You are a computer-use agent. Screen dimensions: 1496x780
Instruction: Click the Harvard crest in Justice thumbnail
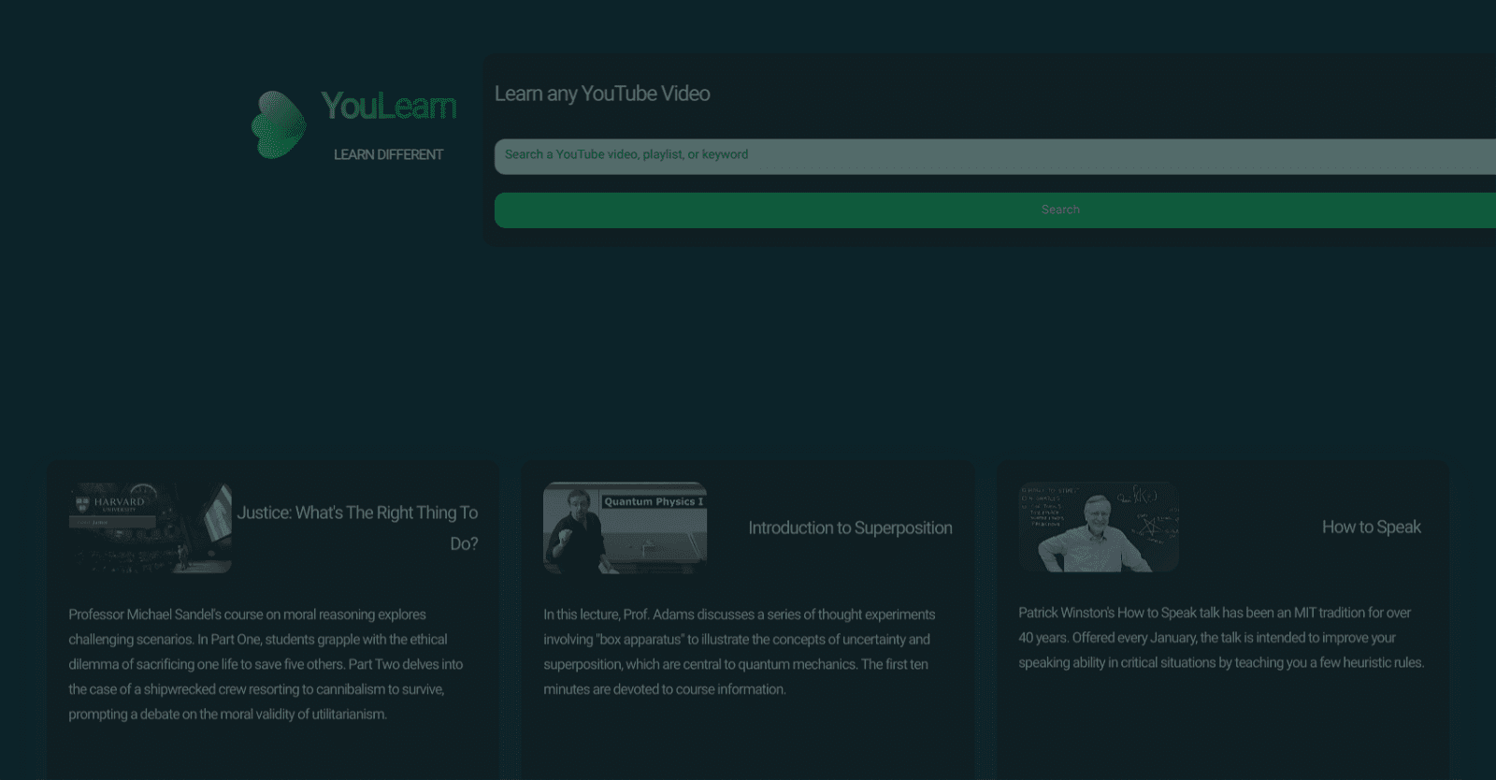pyautogui.click(x=82, y=504)
